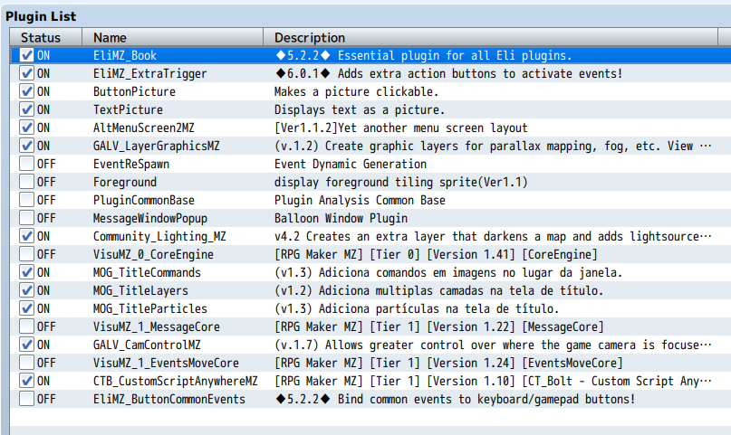Click 'Plugin Analysis Common Base' description

tap(360, 201)
